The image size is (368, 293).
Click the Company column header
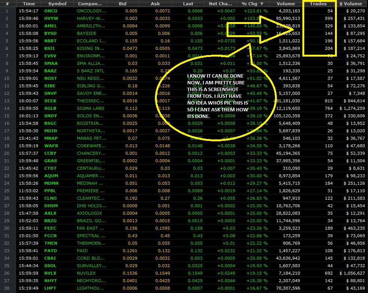pos(90,4)
